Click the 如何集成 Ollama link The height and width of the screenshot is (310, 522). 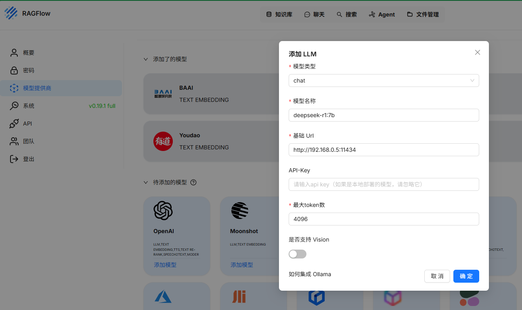coord(310,274)
